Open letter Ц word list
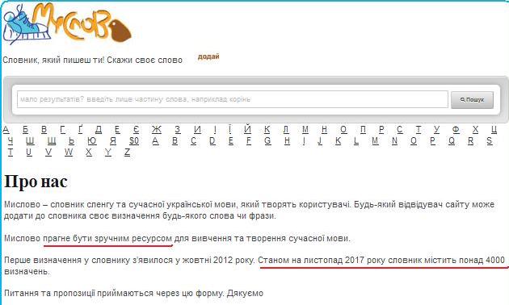 (494, 130)
